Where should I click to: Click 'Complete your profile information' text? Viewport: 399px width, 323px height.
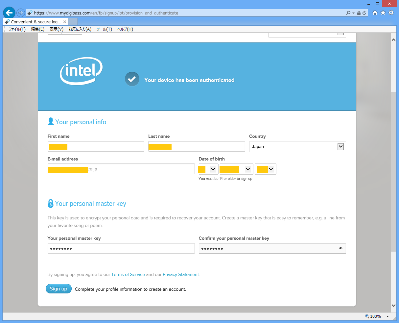pos(130,289)
